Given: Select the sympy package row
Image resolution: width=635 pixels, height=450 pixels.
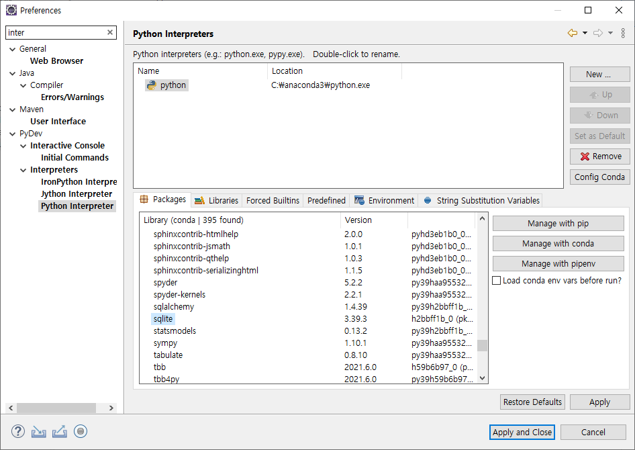Looking at the screenshot, I should (x=165, y=343).
